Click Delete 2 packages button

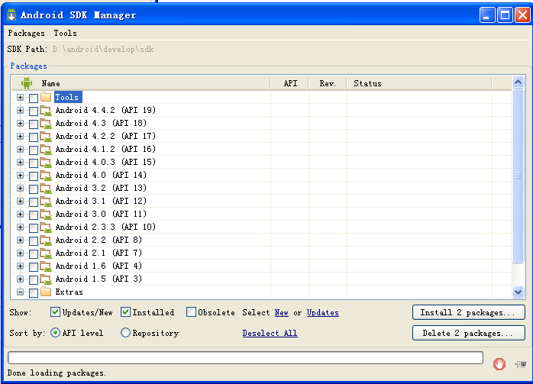(468, 333)
